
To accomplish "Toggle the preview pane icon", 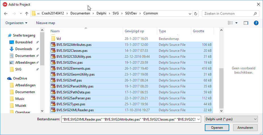I will 246,23.
